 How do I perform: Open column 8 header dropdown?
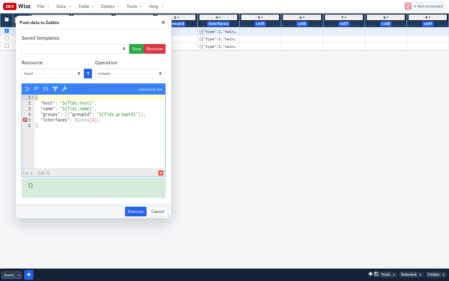[x=386, y=17]
